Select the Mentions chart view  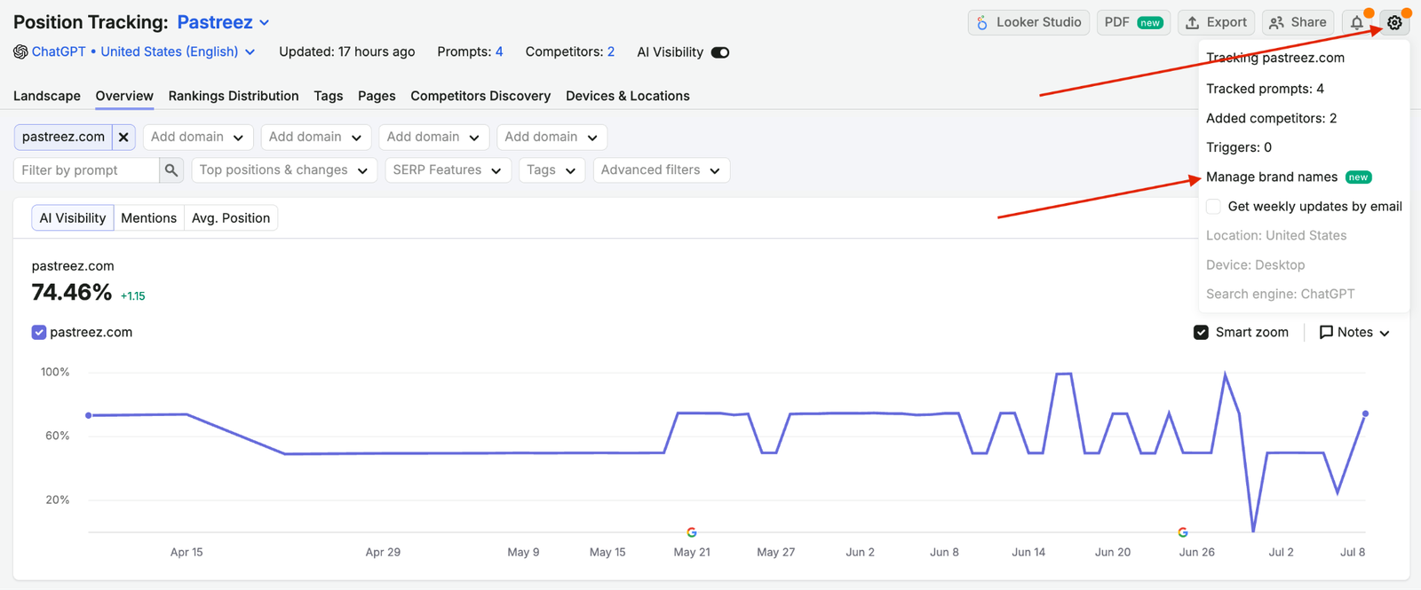point(148,218)
